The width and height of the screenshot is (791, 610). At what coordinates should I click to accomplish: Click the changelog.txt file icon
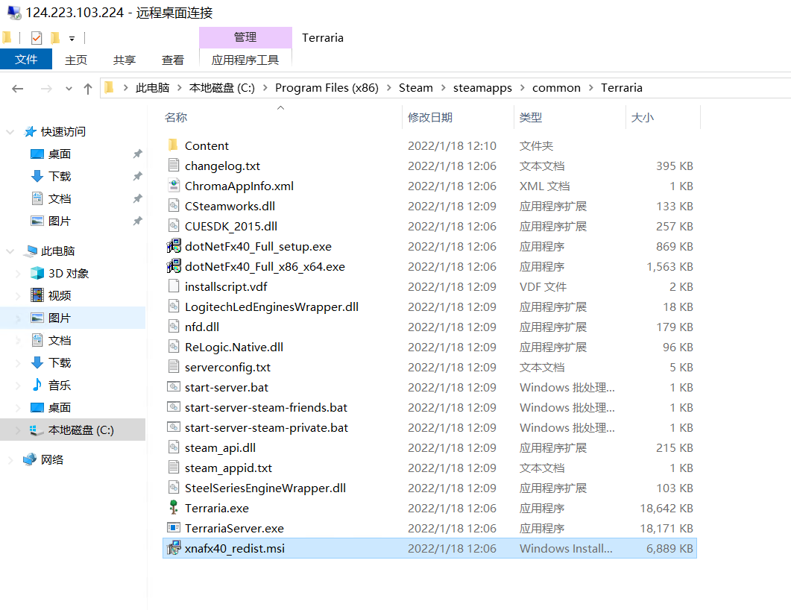pos(173,166)
